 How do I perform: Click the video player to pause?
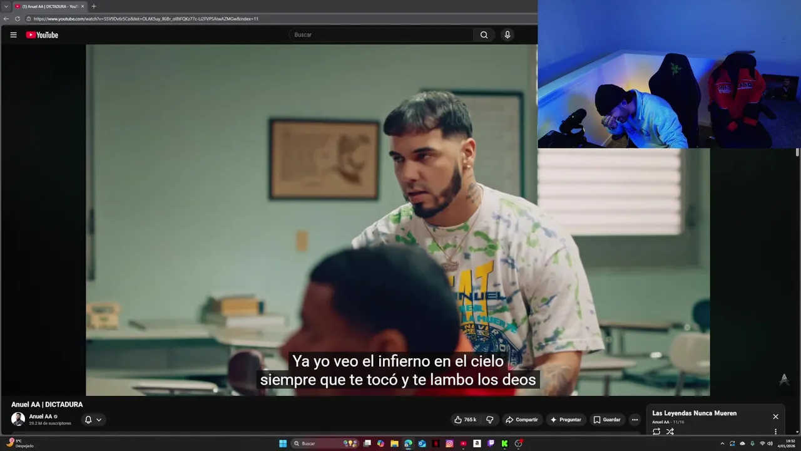397,220
